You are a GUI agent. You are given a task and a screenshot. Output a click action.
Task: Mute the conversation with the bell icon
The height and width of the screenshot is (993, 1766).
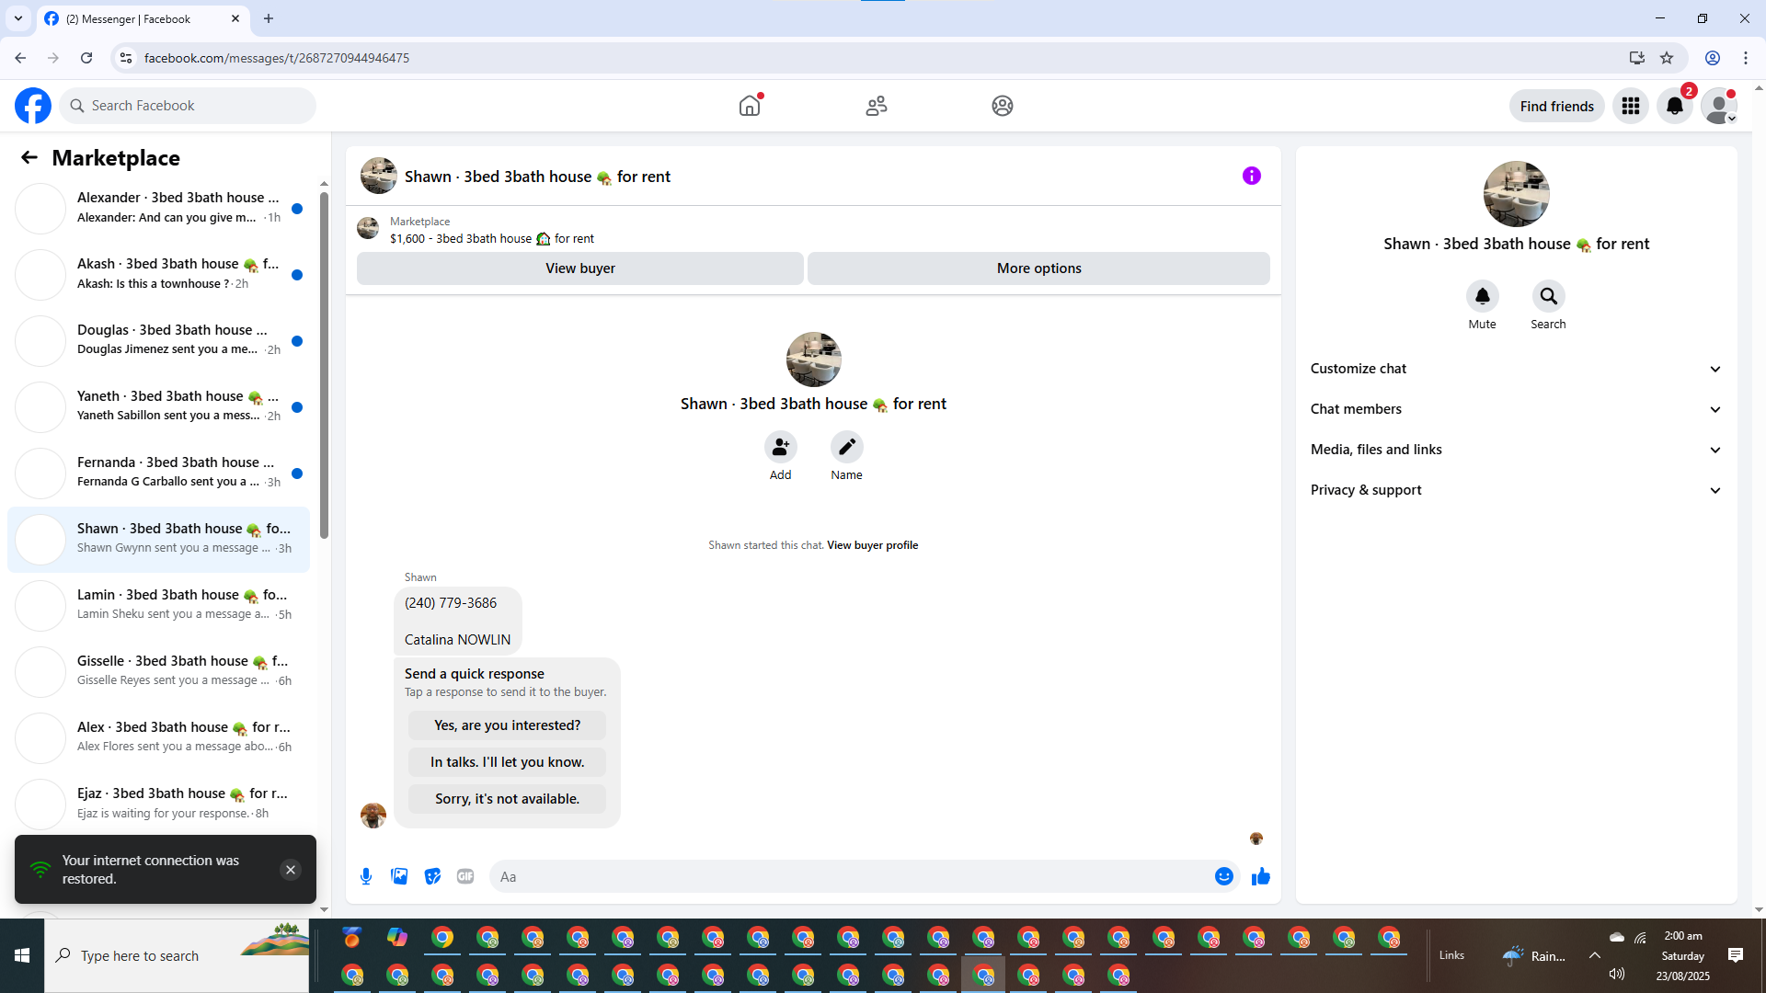(x=1482, y=296)
